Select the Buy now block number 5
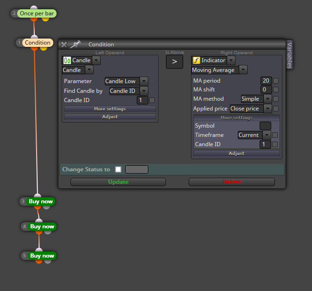312x291 pixels. 42,256
